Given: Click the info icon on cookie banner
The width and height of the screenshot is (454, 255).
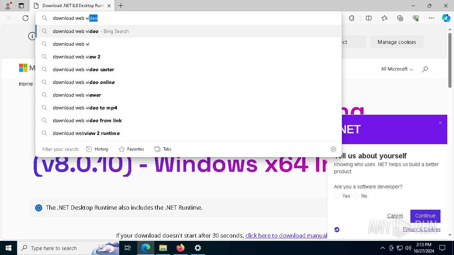Looking at the screenshot, I should click(32, 36).
